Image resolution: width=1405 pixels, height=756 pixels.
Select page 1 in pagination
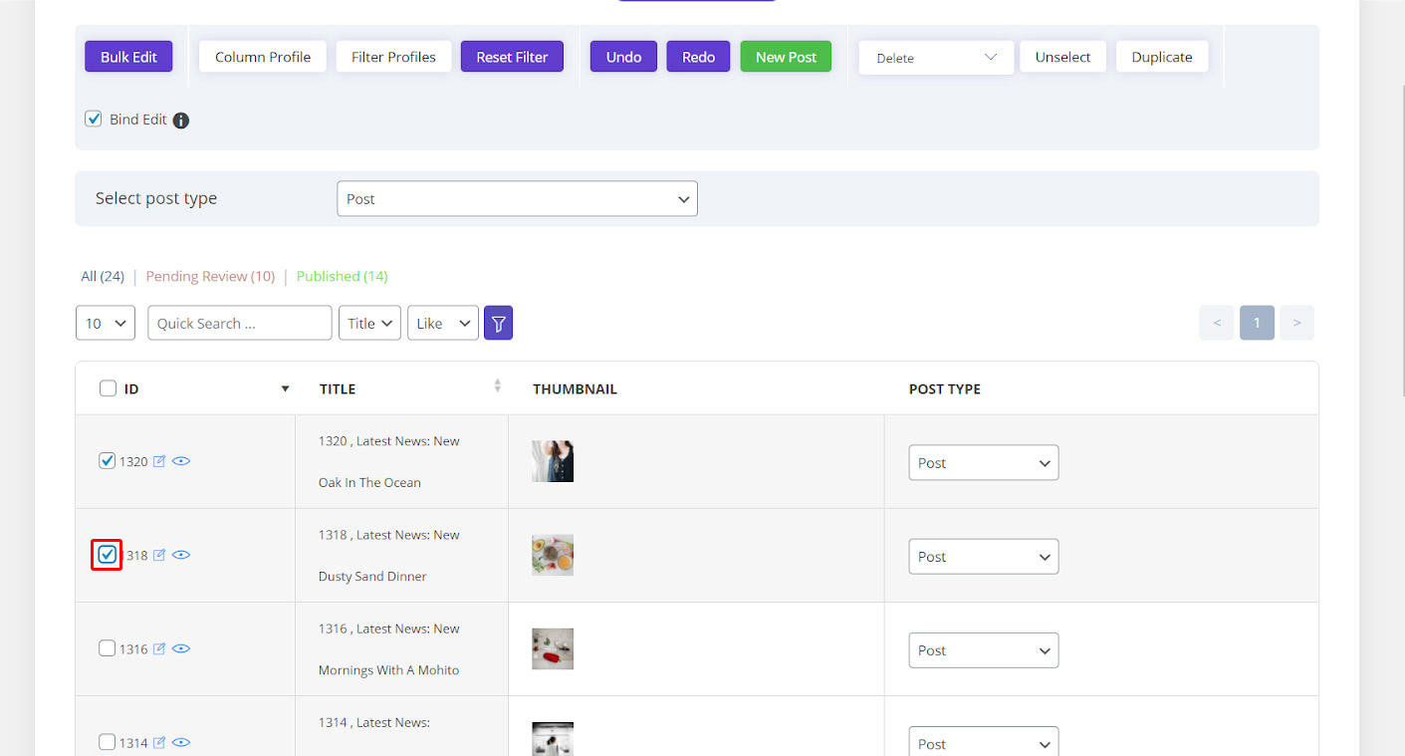1257,323
